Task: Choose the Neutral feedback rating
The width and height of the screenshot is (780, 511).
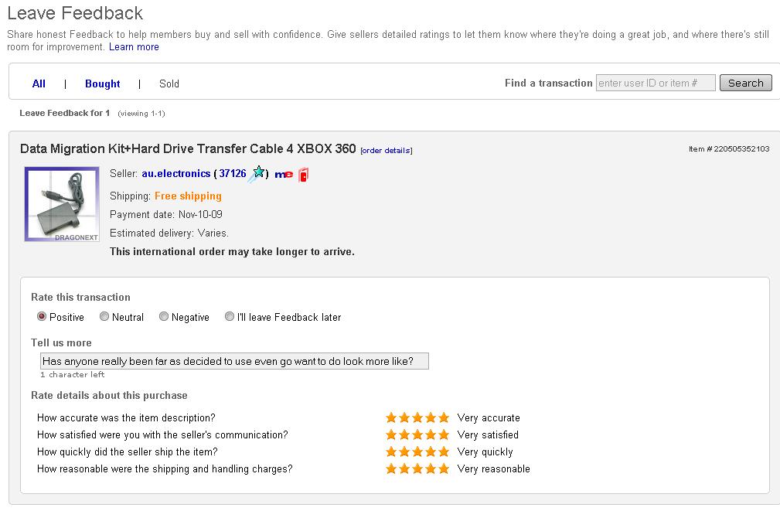Action: click(x=104, y=316)
